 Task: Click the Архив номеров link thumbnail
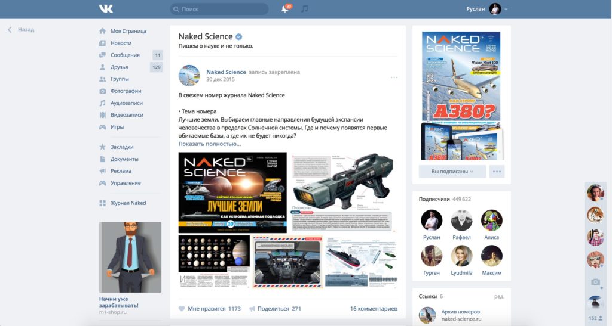[x=427, y=315]
